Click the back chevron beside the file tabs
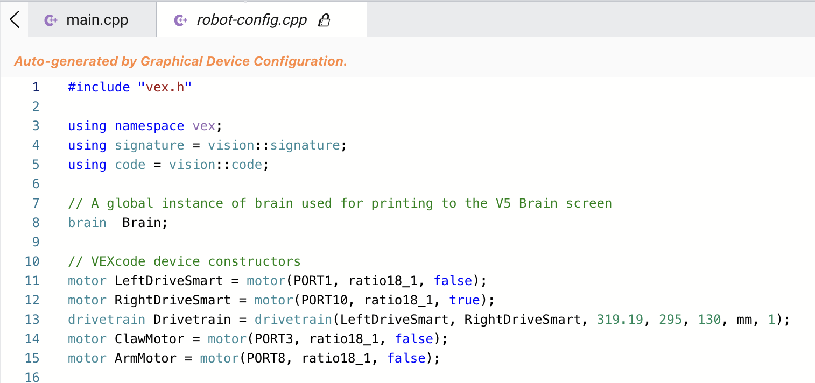815x383 pixels. click(15, 20)
